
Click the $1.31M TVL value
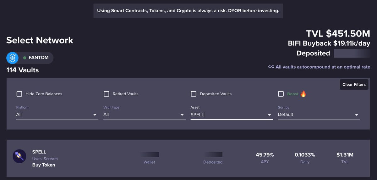pos(345,155)
